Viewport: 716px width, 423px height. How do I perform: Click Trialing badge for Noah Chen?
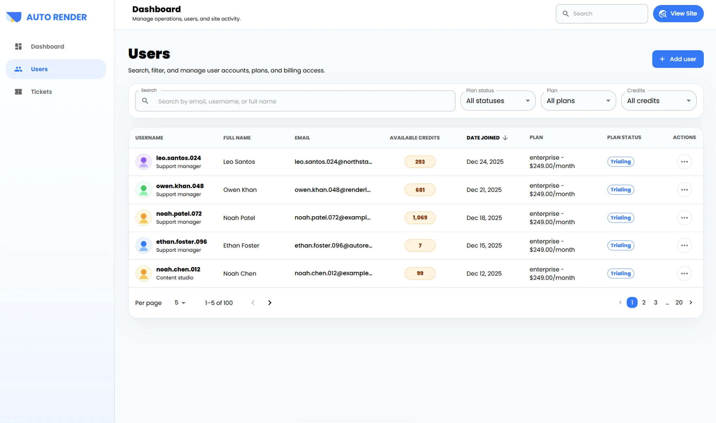pyautogui.click(x=620, y=273)
